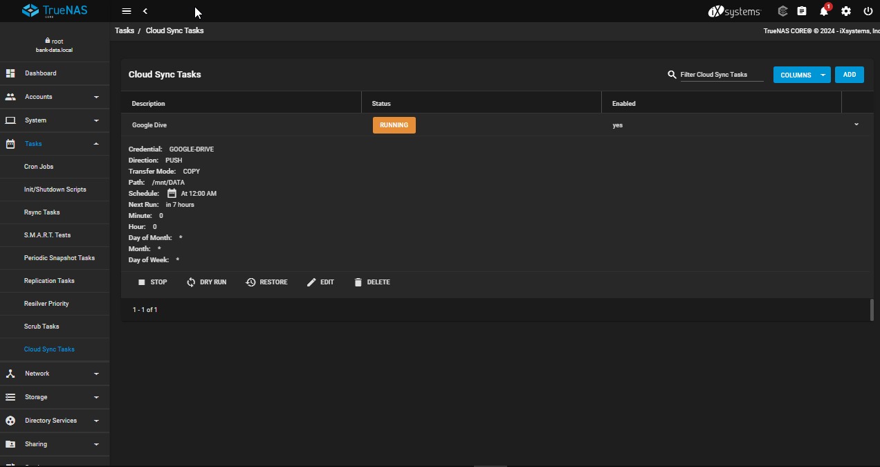This screenshot has height=467, width=880.
Task: Click the Restore button
Action: coord(266,282)
